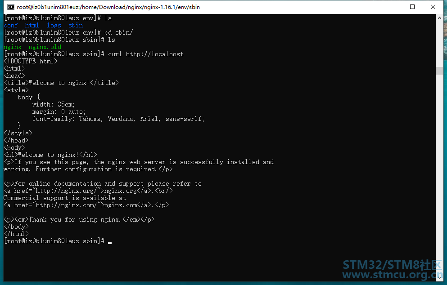Click the '<h1>Welcome to nginx!</h1>' line
Image resolution: width=447 pixels, height=285 pixels.
click(x=50, y=155)
